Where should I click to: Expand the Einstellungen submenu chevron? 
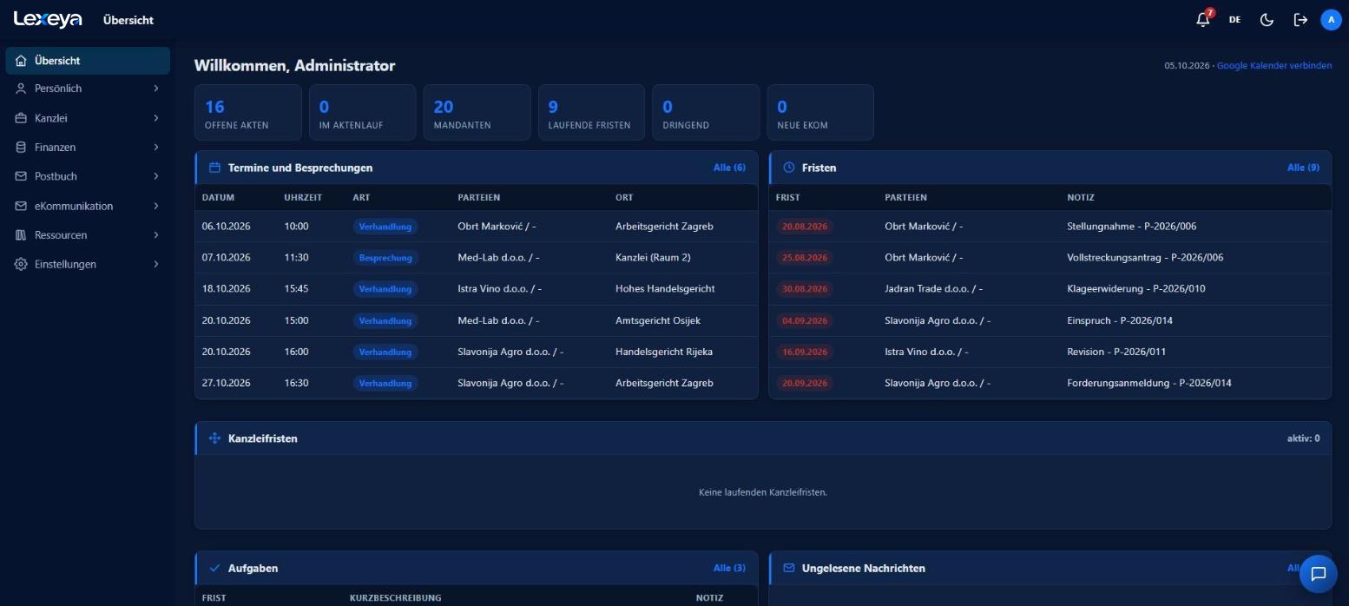(156, 264)
